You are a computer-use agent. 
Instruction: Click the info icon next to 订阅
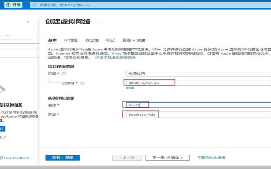[x=64, y=74]
